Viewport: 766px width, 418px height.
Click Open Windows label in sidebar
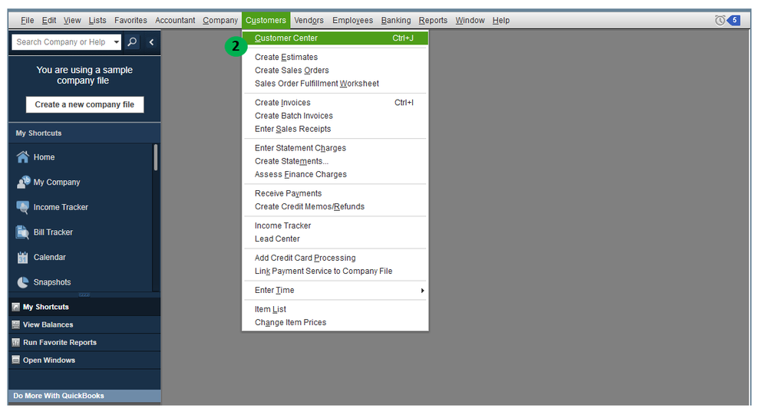click(49, 360)
